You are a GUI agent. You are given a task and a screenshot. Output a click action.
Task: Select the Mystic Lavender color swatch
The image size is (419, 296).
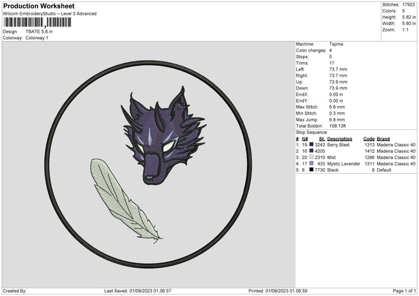[x=311, y=163]
